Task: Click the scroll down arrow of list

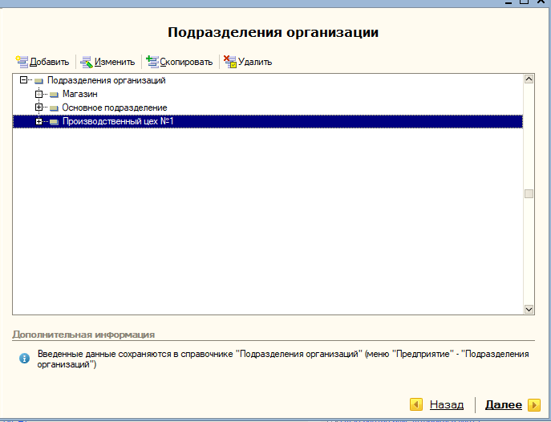Action: point(529,309)
